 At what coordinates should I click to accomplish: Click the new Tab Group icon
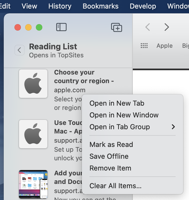point(116,27)
